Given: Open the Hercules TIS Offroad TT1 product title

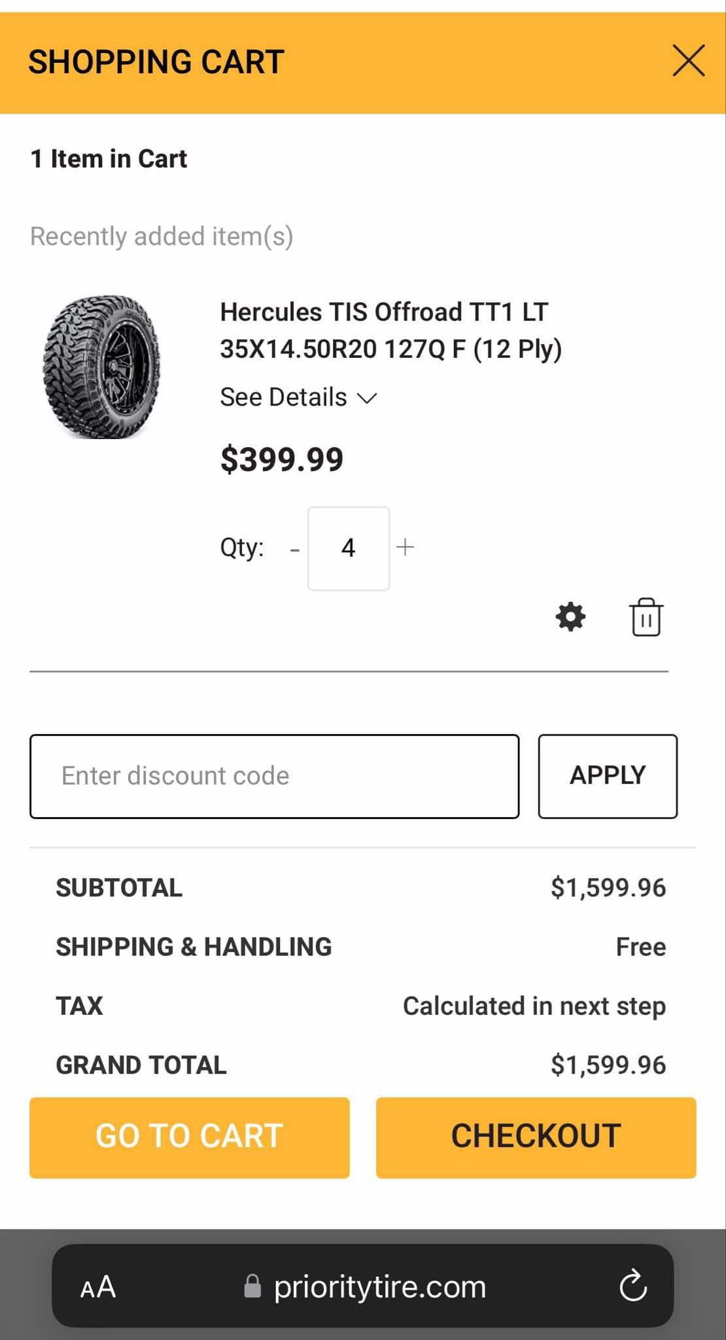Looking at the screenshot, I should point(390,330).
